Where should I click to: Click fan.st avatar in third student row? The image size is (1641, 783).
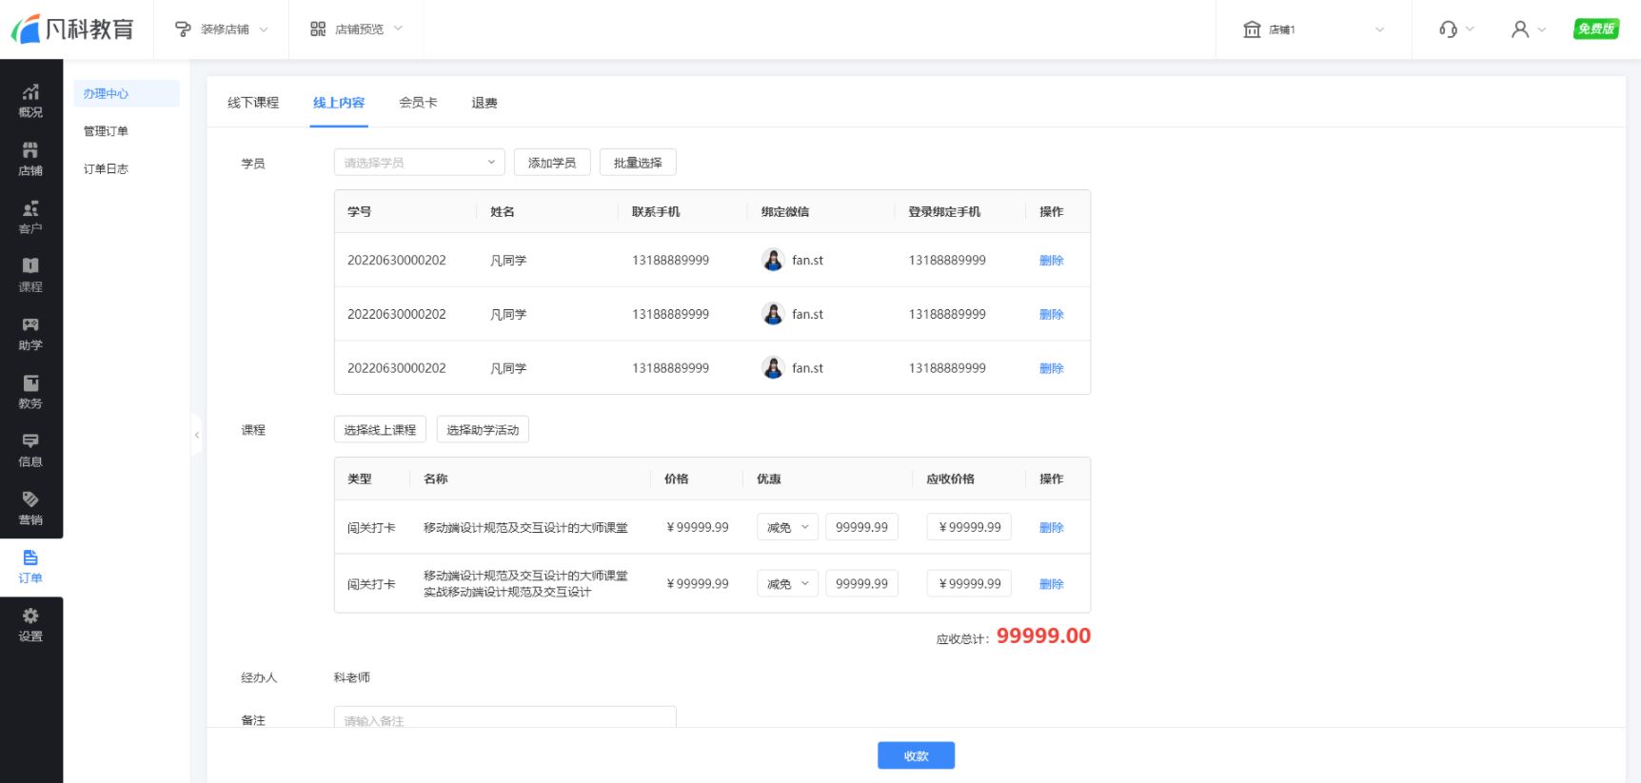point(773,367)
